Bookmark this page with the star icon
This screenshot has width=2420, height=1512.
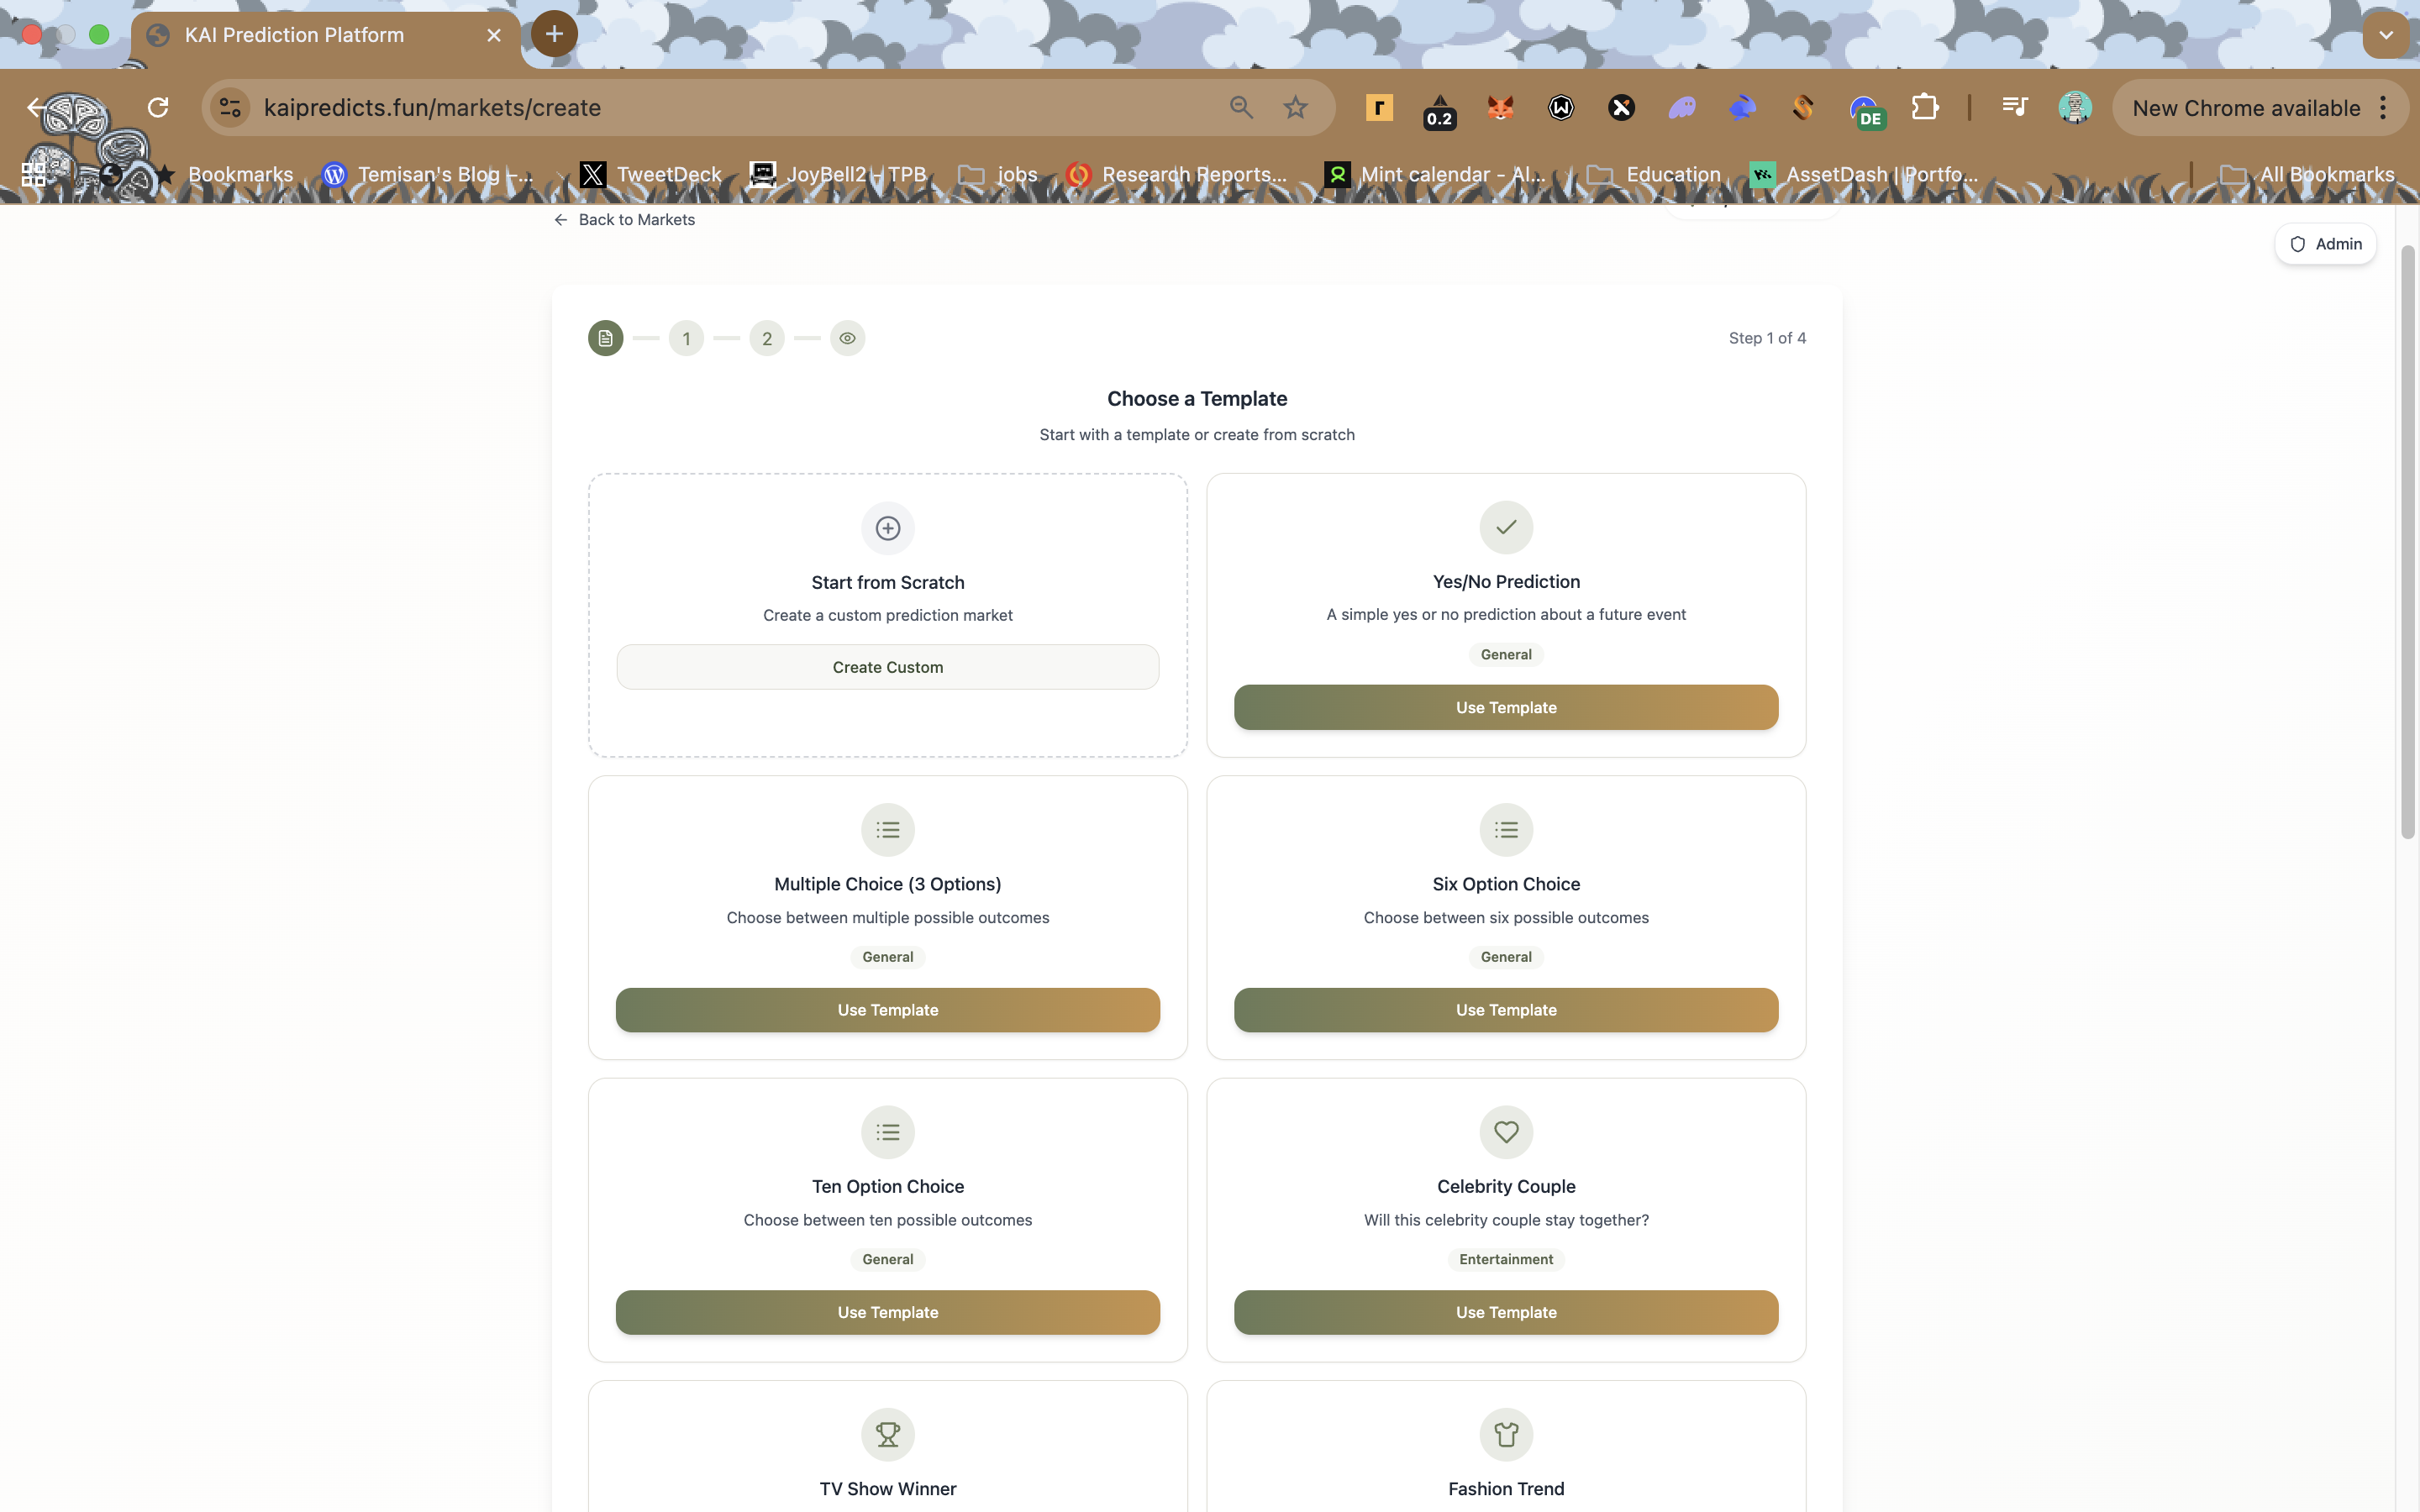[1295, 107]
